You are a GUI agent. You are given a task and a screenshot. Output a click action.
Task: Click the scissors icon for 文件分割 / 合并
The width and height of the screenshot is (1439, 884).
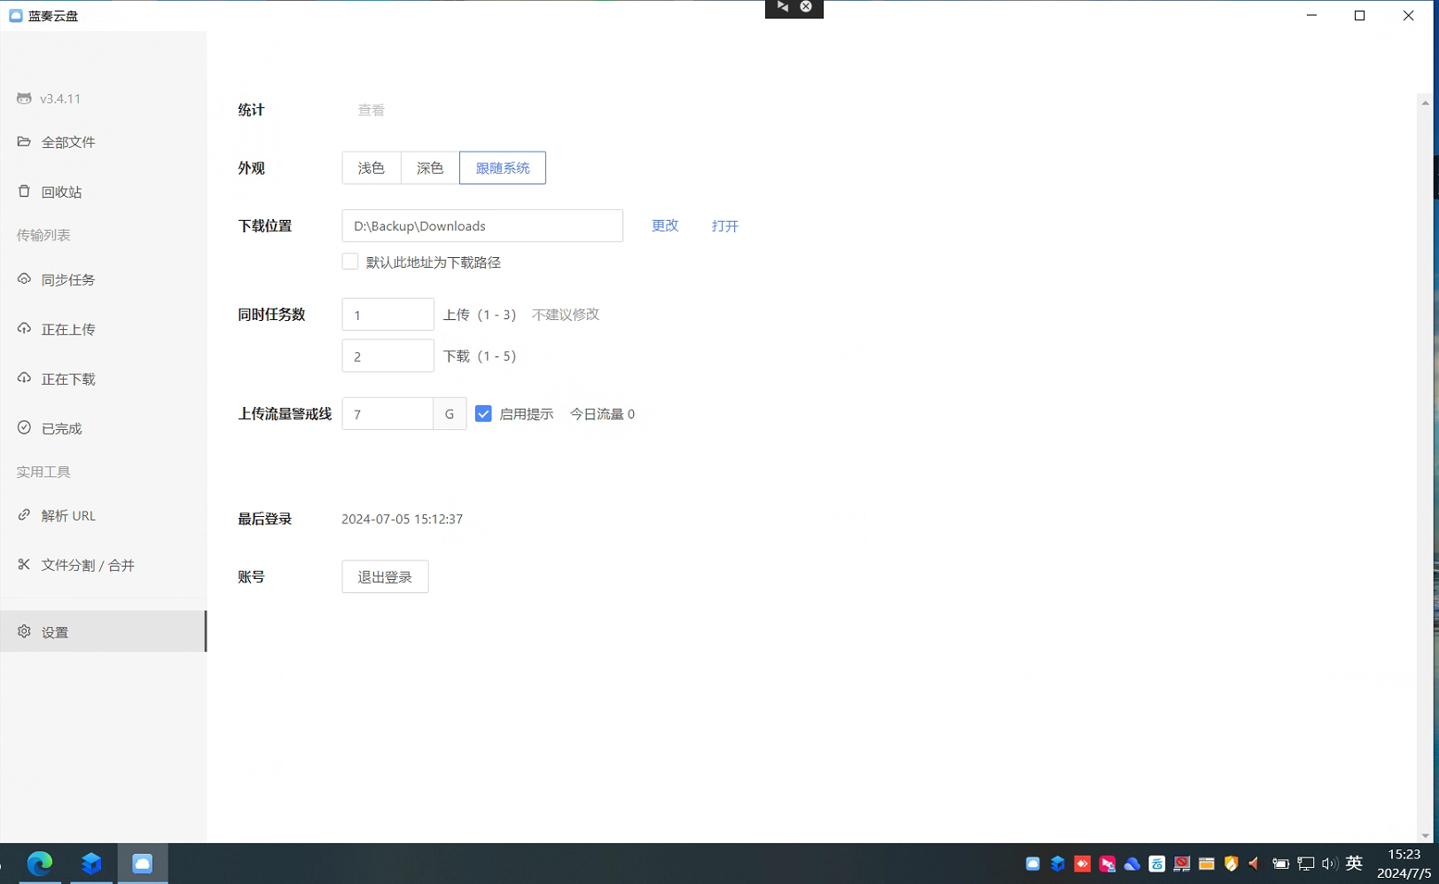pyautogui.click(x=24, y=565)
